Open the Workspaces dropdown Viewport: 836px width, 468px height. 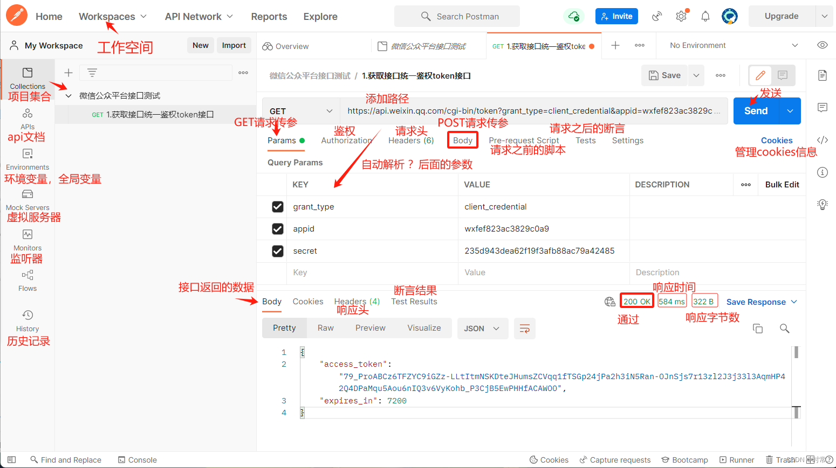[x=113, y=17]
